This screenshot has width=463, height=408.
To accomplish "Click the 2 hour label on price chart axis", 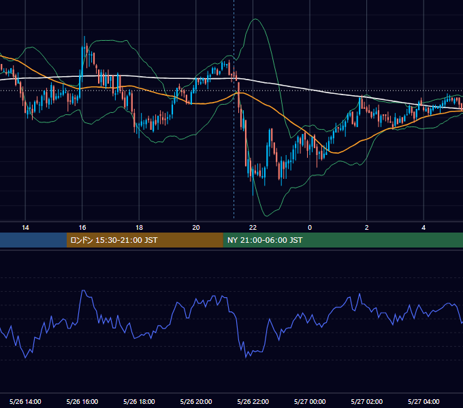I will click(x=367, y=228).
